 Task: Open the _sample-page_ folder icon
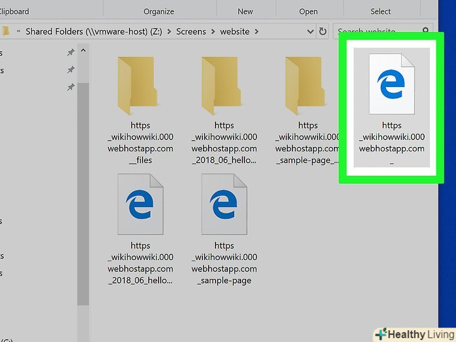[x=305, y=86]
